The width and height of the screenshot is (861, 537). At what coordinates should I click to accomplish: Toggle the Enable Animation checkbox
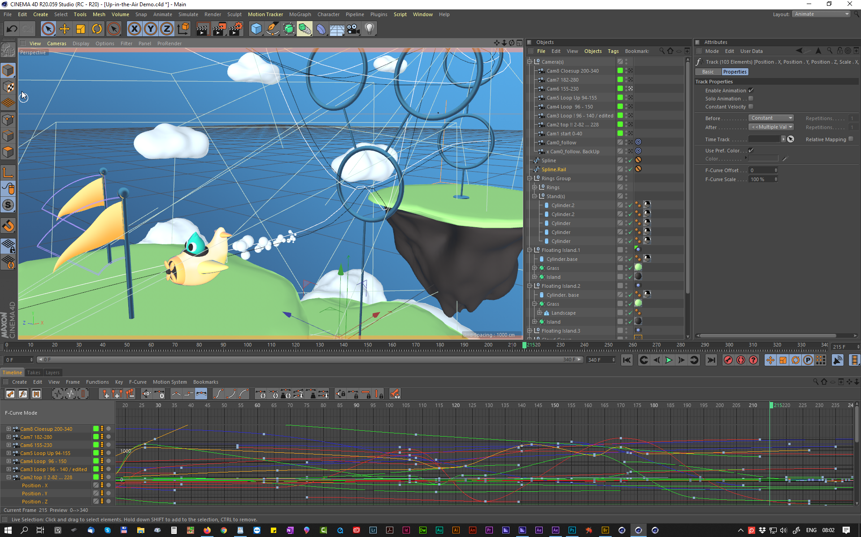click(x=751, y=91)
